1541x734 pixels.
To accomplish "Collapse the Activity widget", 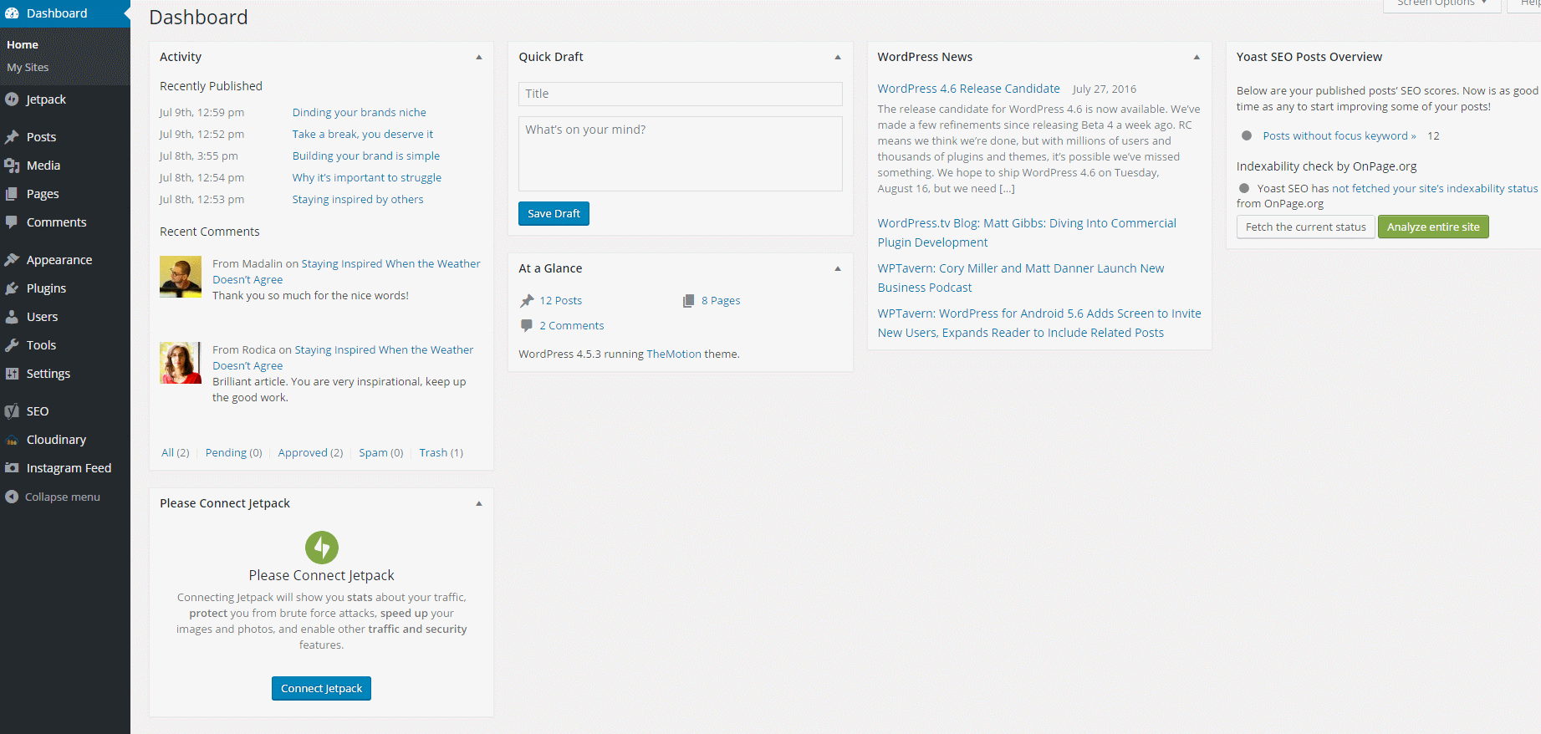I will (479, 57).
